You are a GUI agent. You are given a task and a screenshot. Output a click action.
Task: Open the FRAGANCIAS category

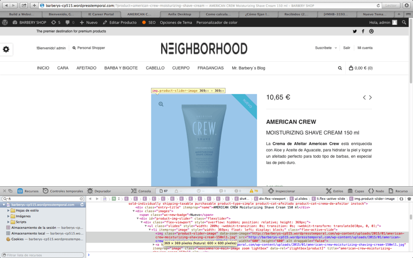211,68
